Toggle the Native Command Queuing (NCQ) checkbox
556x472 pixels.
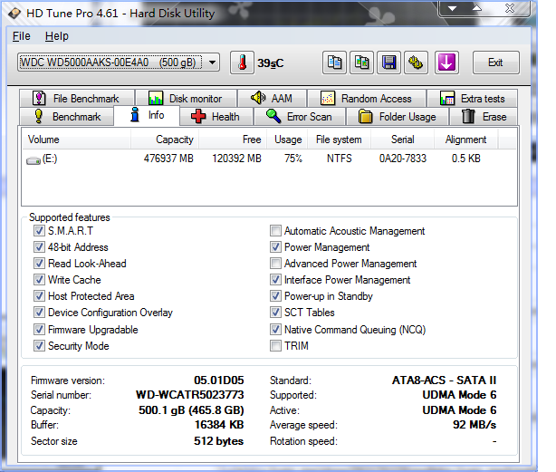coord(275,330)
